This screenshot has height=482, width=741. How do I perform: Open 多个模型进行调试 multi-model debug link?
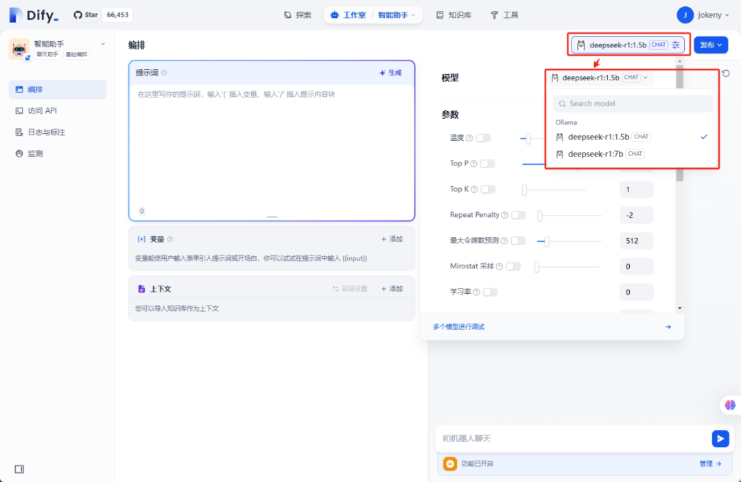point(458,327)
